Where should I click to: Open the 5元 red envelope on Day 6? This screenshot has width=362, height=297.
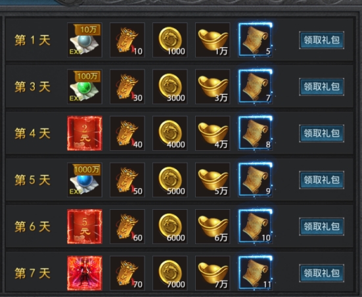[85, 226]
